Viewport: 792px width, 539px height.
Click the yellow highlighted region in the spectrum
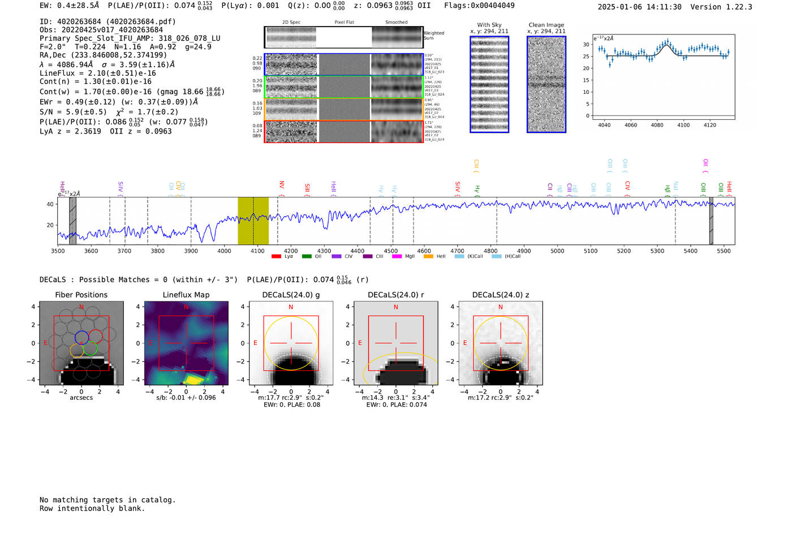tap(253, 221)
